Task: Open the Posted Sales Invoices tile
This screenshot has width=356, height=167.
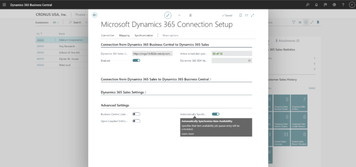Action: [282, 138]
